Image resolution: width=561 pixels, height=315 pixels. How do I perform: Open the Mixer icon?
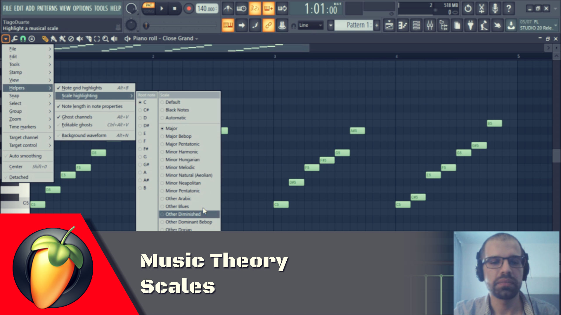coord(430,26)
